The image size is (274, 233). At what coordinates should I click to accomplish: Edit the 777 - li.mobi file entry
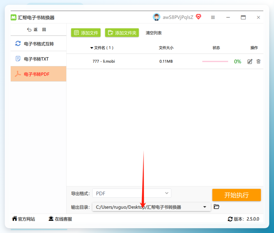[x=250, y=62]
